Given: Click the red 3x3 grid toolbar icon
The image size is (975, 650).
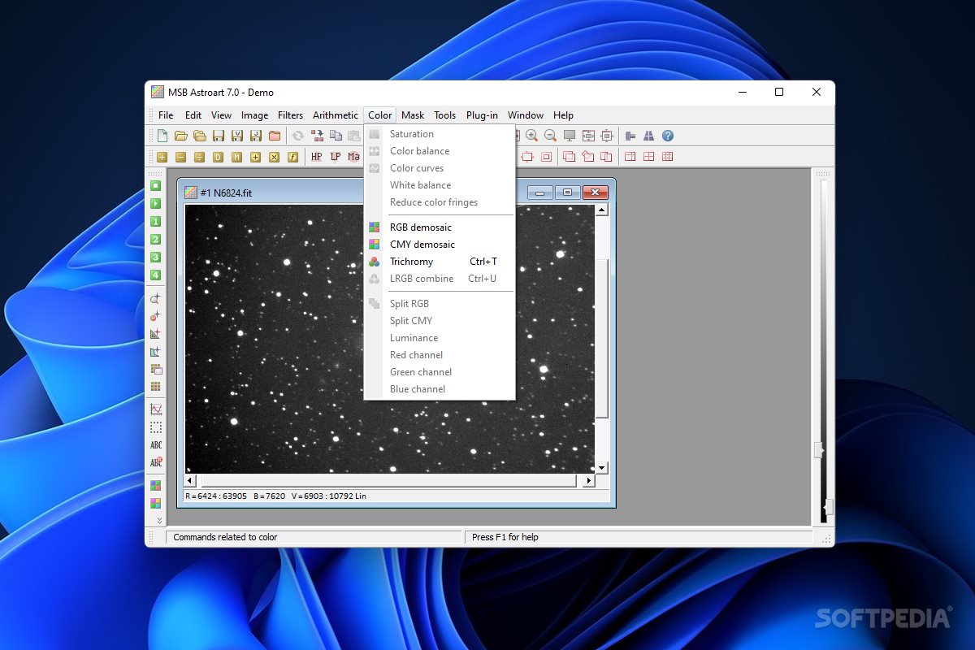Looking at the screenshot, I should 668,157.
